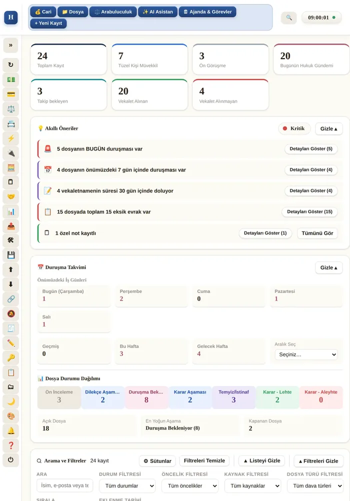
Task: Open the Dosya menu
Action: click(73, 12)
